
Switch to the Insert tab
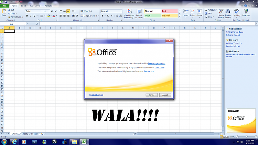23,6
